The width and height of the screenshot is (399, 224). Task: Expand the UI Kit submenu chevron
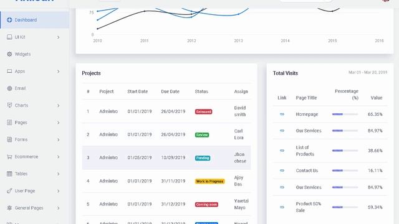(x=58, y=37)
